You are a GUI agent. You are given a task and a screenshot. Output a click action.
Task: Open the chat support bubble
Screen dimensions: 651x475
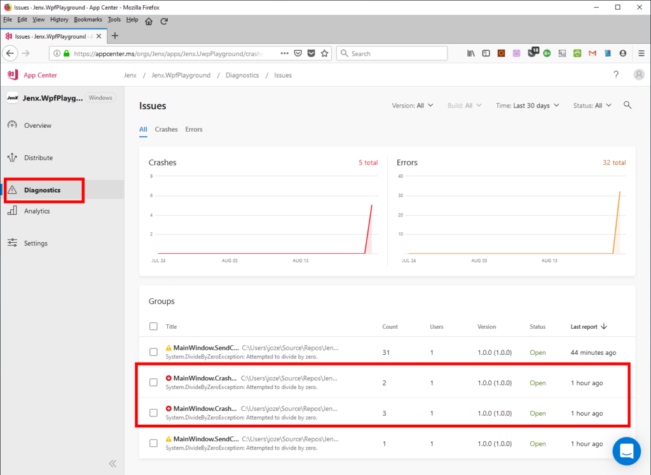[x=626, y=451]
